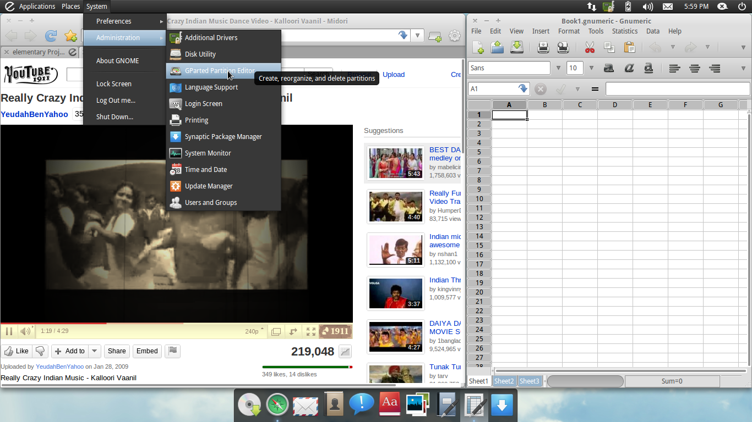Choose Time and Date entry

pyautogui.click(x=224, y=169)
